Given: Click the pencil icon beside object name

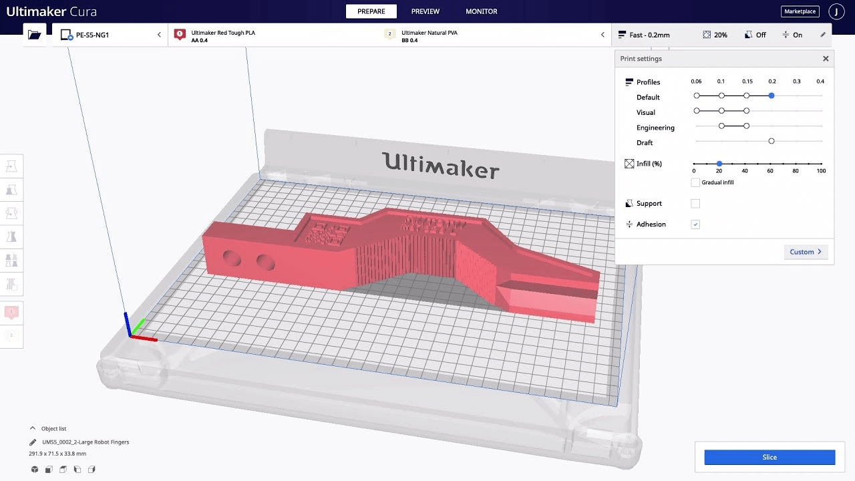Looking at the screenshot, I should point(33,442).
